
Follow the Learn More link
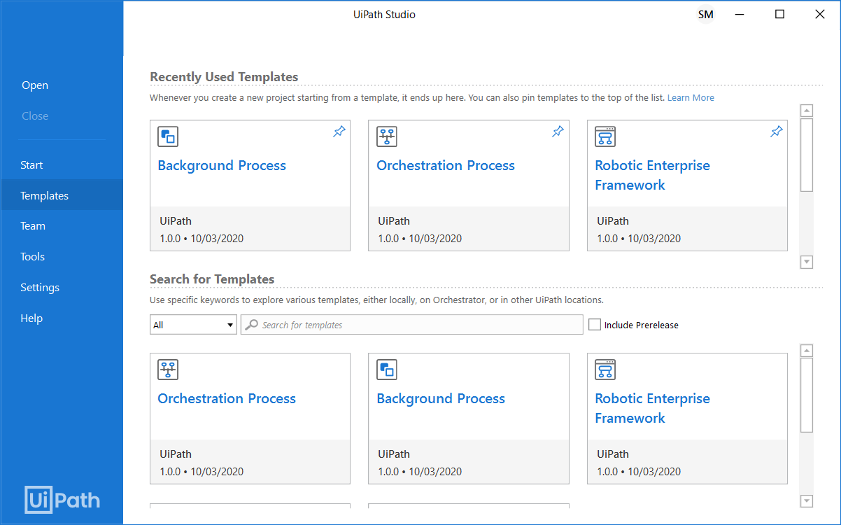pyautogui.click(x=691, y=98)
